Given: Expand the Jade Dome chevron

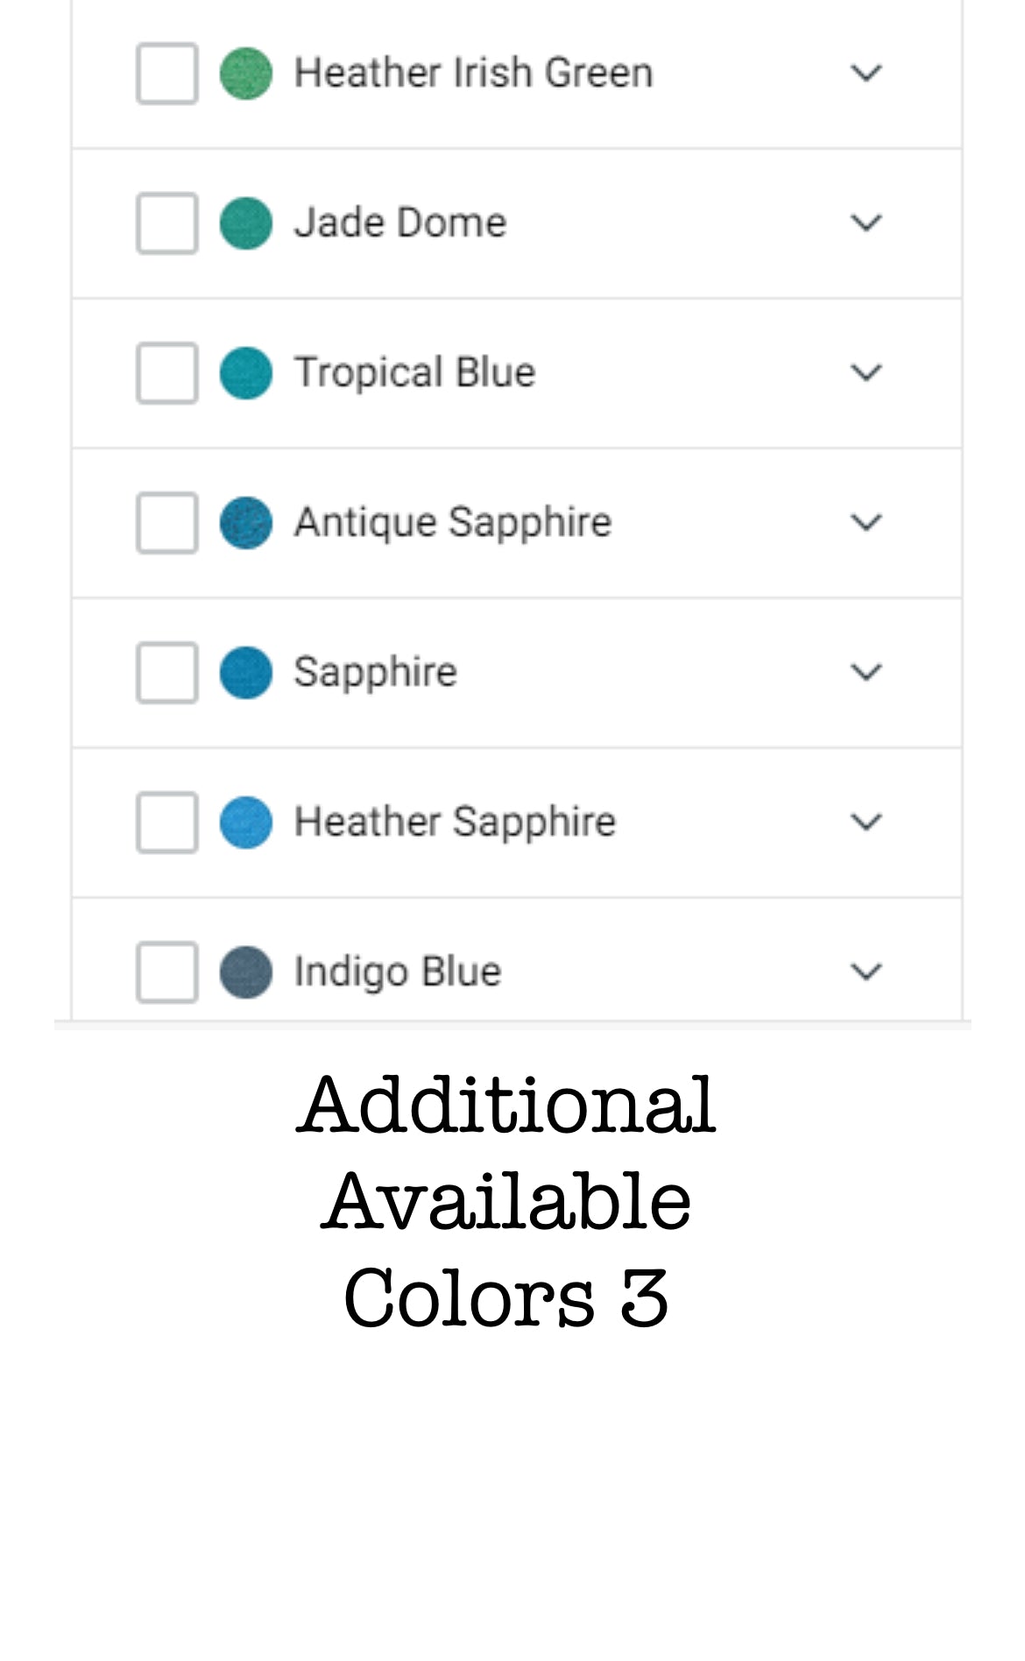Looking at the screenshot, I should [866, 223].
